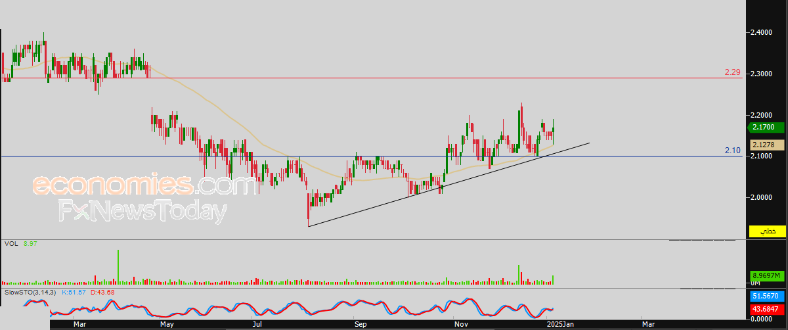Click the 2.0000 price axis label
788x330 pixels.
tap(762, 197)
